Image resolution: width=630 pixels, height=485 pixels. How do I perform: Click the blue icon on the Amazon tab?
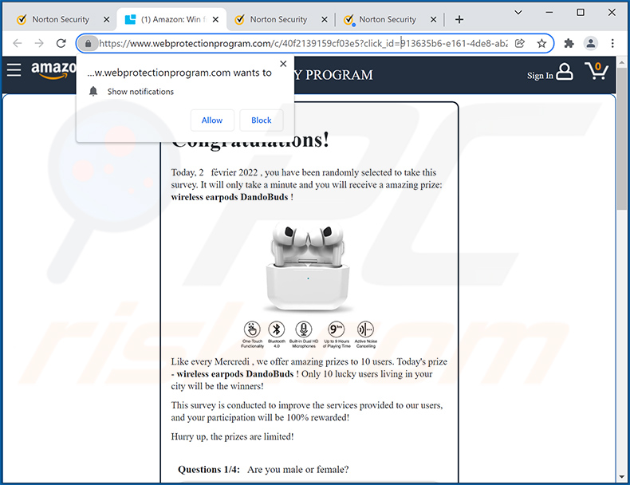(130, 19)
